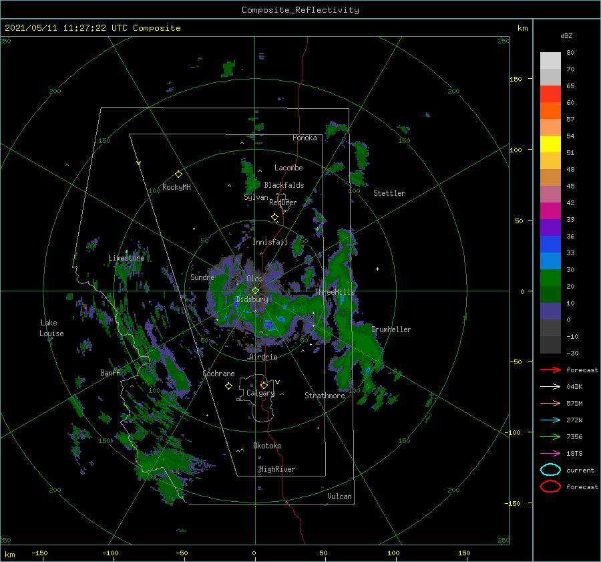Screen dimensions: 601x562
Task: Click the ThreeHills city label
Action: tap(335, 292)
